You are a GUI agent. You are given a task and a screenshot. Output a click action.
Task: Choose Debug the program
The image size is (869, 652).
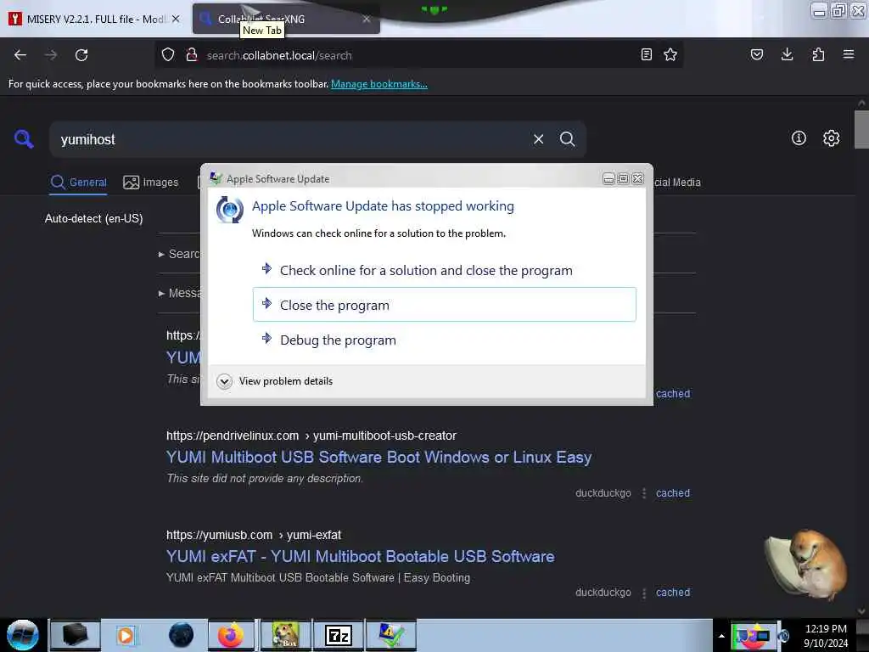coord(445,340)
